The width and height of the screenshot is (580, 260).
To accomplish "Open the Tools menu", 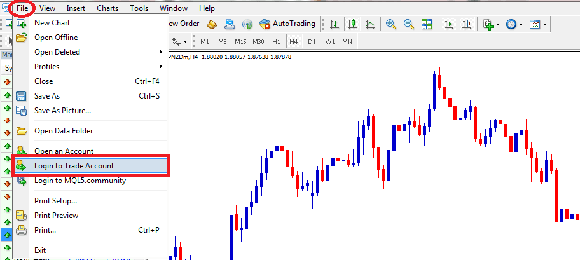I will [139, 8].
